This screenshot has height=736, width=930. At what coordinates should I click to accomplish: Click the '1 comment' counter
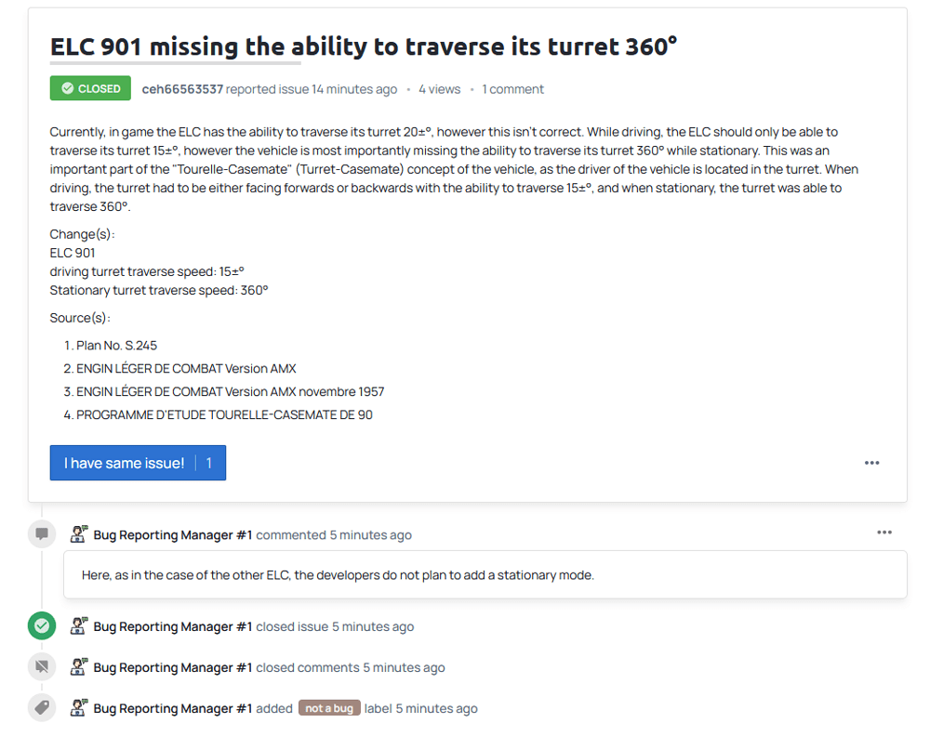512,89
